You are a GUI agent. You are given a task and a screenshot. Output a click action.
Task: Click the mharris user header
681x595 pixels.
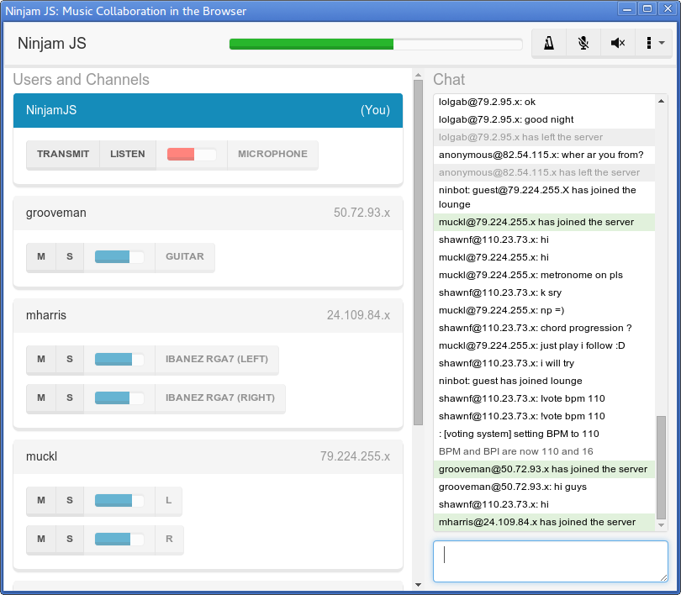click(208, 315)
